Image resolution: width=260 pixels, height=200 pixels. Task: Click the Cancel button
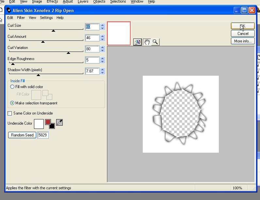pos(243,34)
